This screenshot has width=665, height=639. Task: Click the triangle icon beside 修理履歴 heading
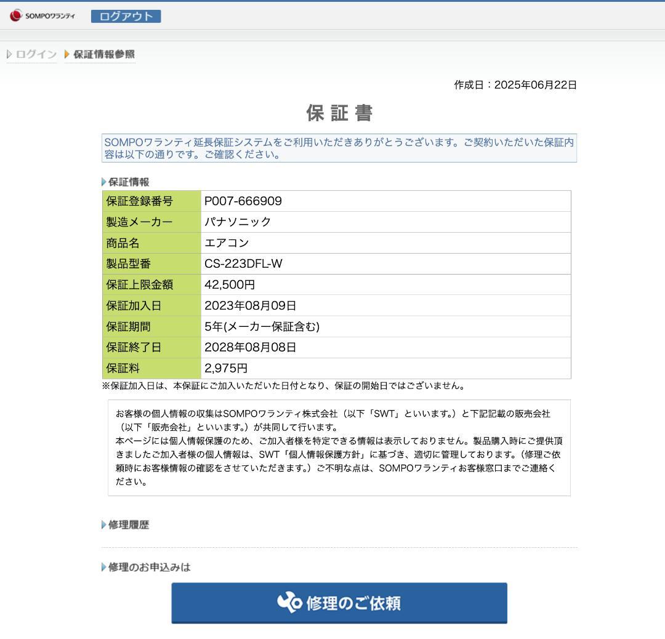pos(104,525)
